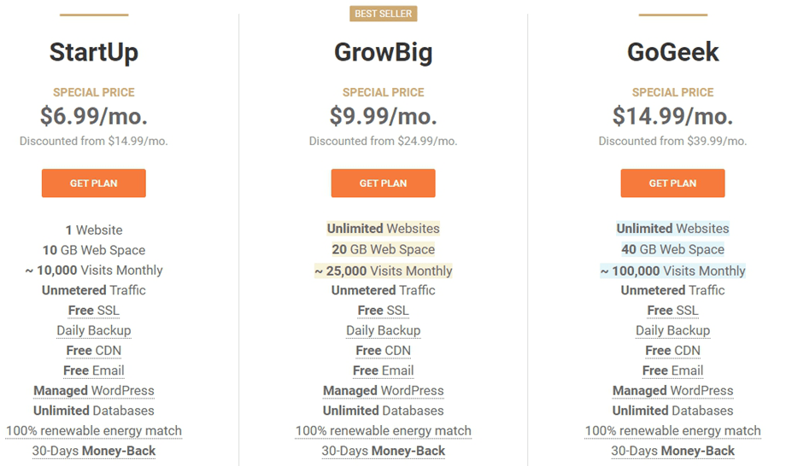786x466 pixels.
Task: Click the BEST SELLER badge
Action: coord(383,14)
